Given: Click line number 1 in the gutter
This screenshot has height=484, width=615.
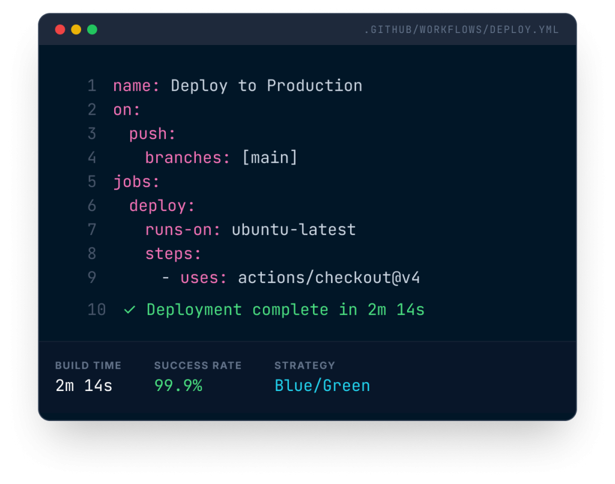Looking at the screenshot, I should 92,86.
